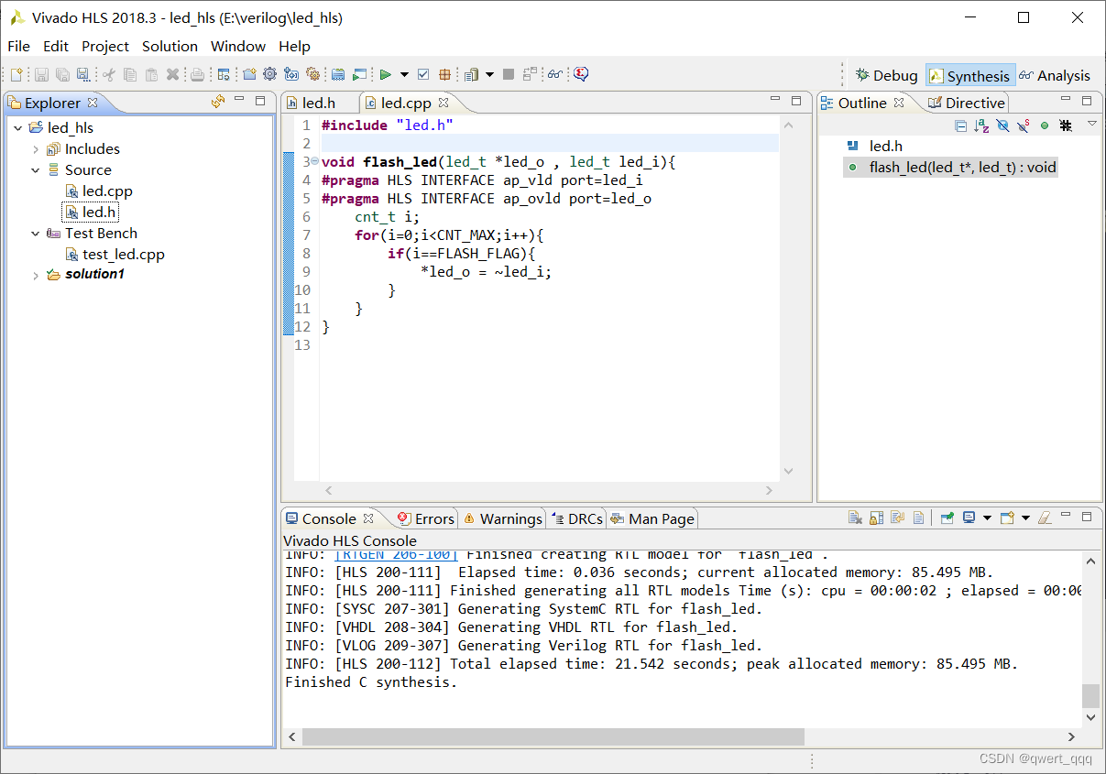Open the Outline view menu triangle

pos(1092,123)
